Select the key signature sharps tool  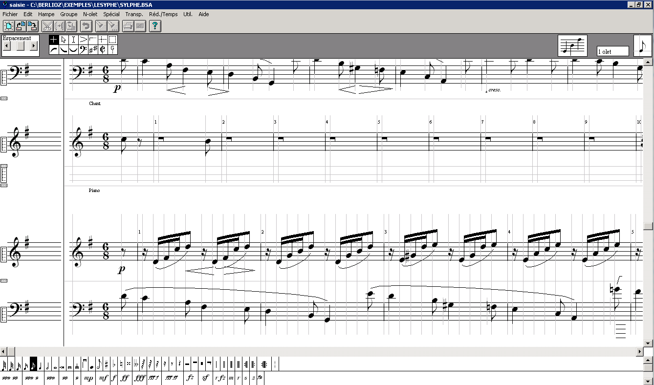click(x=93, y=49)
